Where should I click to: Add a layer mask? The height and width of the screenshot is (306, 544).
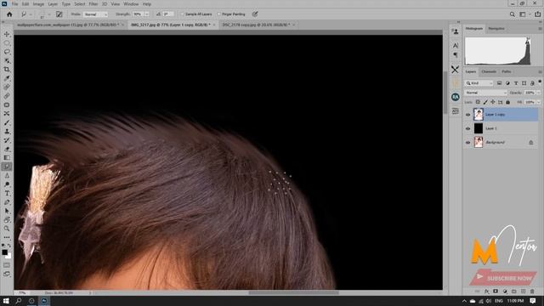tap(496, 292)
